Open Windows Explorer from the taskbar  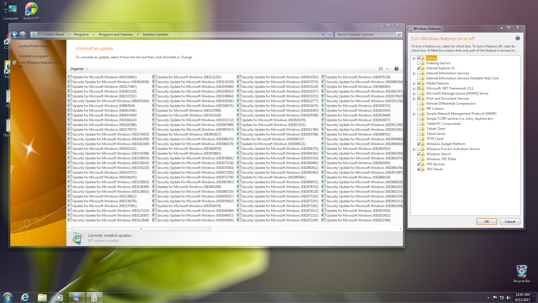[x=42, y=297]
